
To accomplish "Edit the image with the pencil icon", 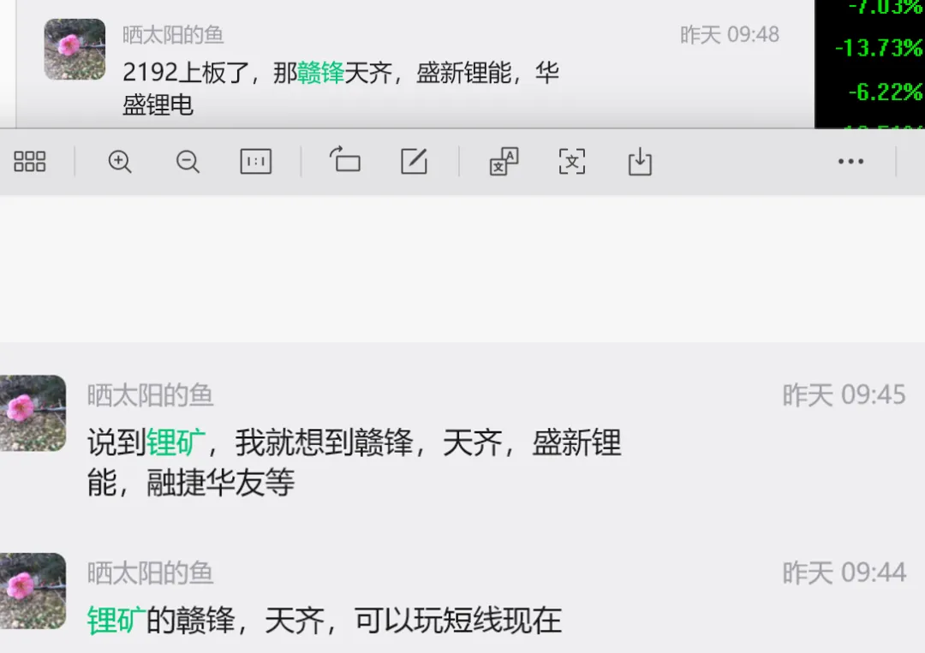I will [x=415, y=161].
